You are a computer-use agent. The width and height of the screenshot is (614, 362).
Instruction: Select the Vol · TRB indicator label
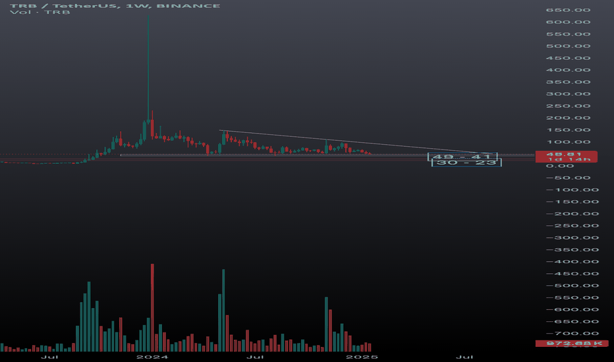pyautogui.click(x=40, y=12)
